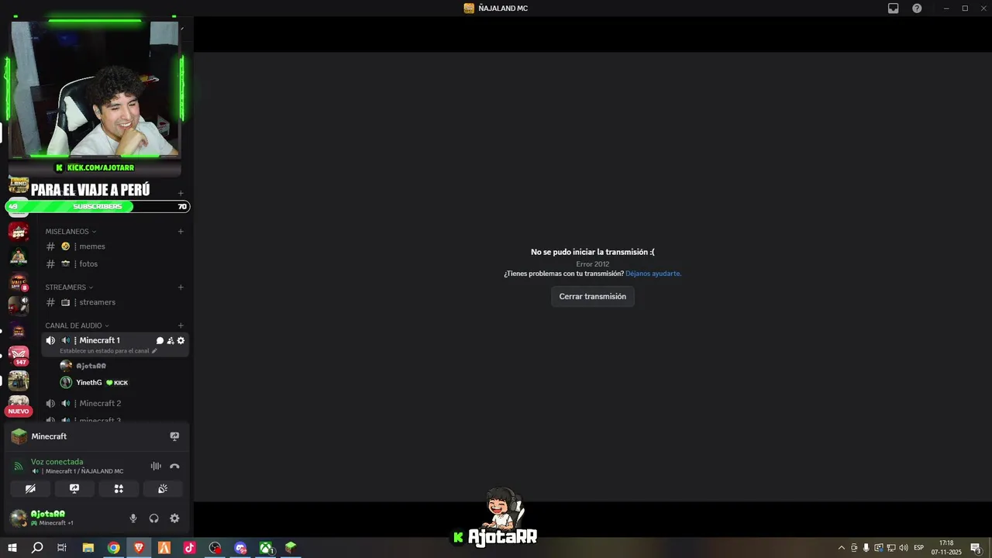Disconnect from voice call
The width and height of the screenshot is (992, 558).
coord(174,467)
